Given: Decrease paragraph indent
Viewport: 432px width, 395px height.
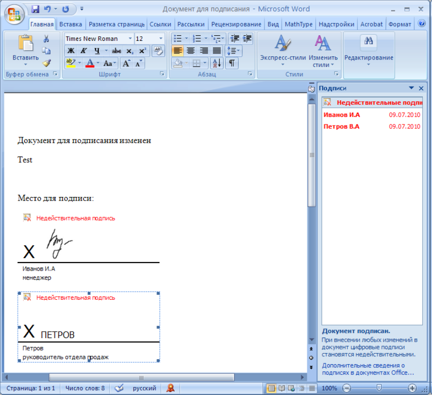Looking at the screenshot, I should pos(235,38).
